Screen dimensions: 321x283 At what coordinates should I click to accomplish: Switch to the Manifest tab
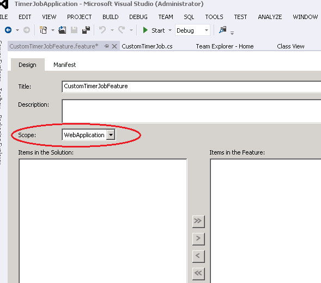(65, 65)
